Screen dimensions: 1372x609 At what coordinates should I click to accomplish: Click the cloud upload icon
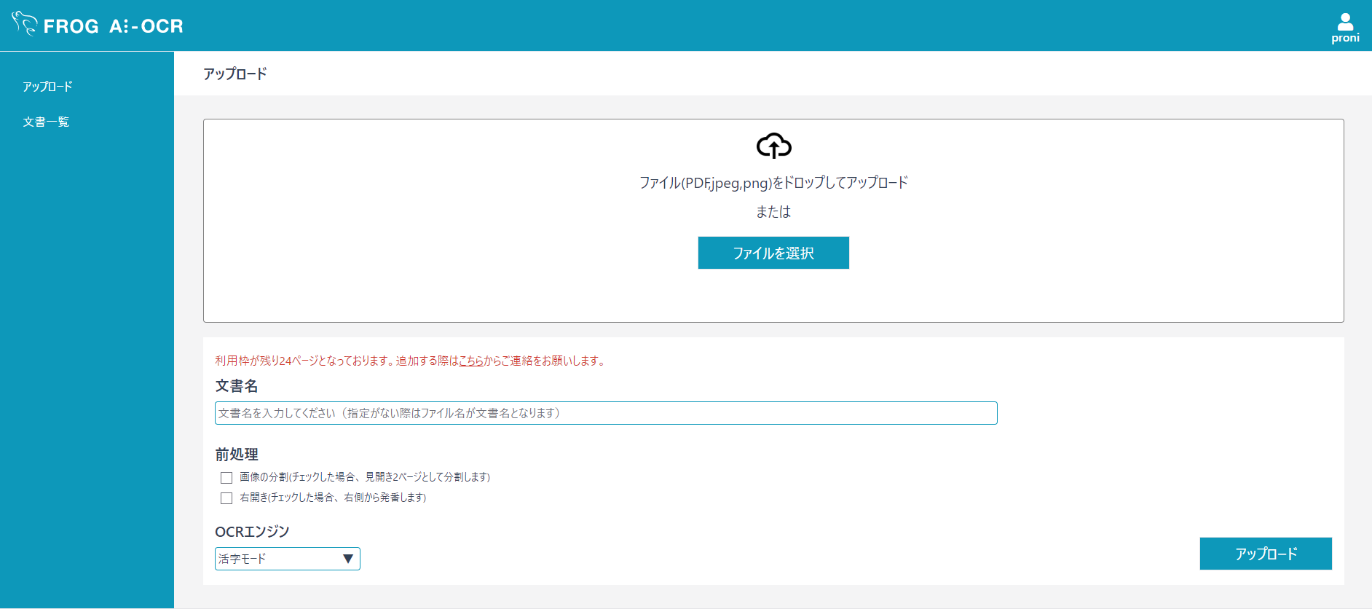pyautogui.click(x=773, y=146)
